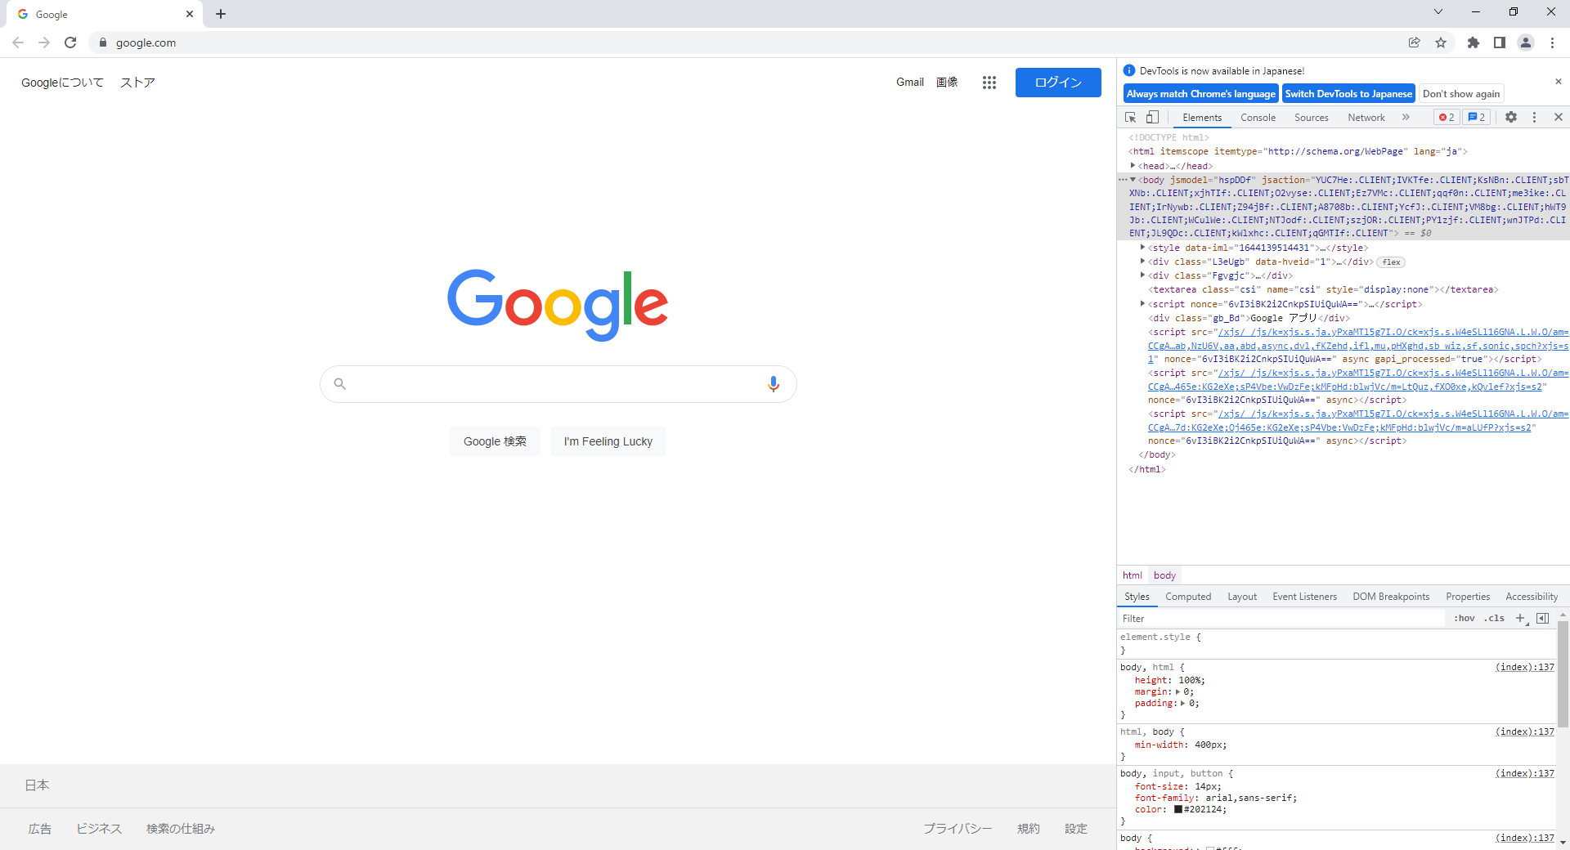Toggle the .cls class editor button
Viewport: 1570px width, 850px height.
pos(1495,619)
